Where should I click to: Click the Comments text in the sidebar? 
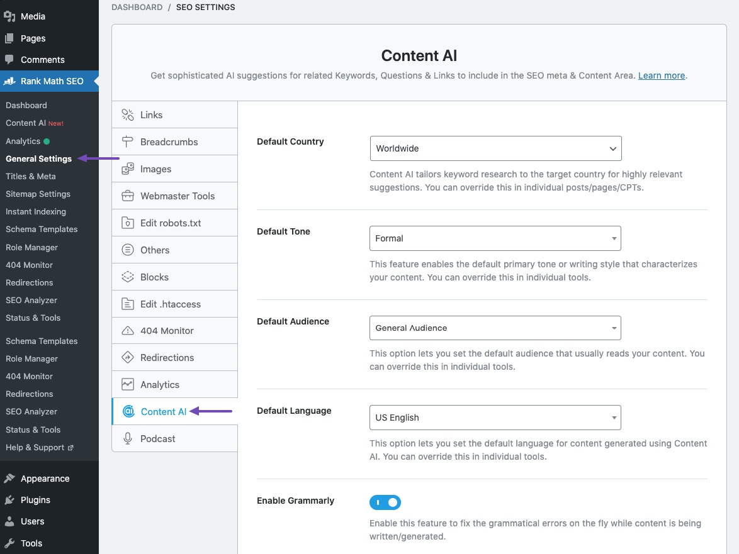click(42, 60)
